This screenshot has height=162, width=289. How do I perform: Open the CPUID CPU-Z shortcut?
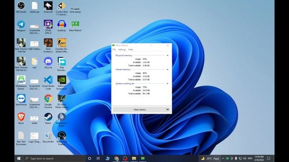pyautogui.click(x=48, y=27)
